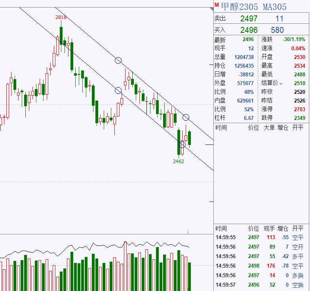310x291 pixels.
Task: Click the 2462 low price label
Action: point(179,161)
